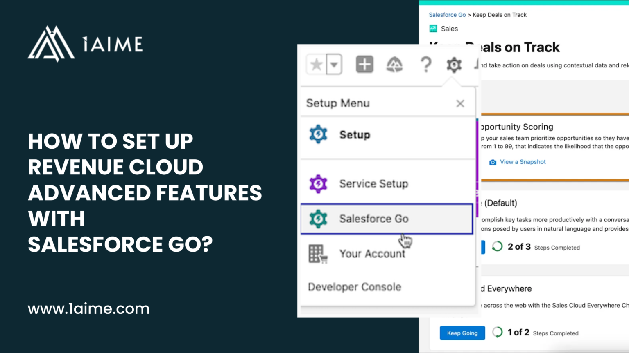Close the Setup Menu popup
Screen dimensions: 629x353
coord(460,103)
